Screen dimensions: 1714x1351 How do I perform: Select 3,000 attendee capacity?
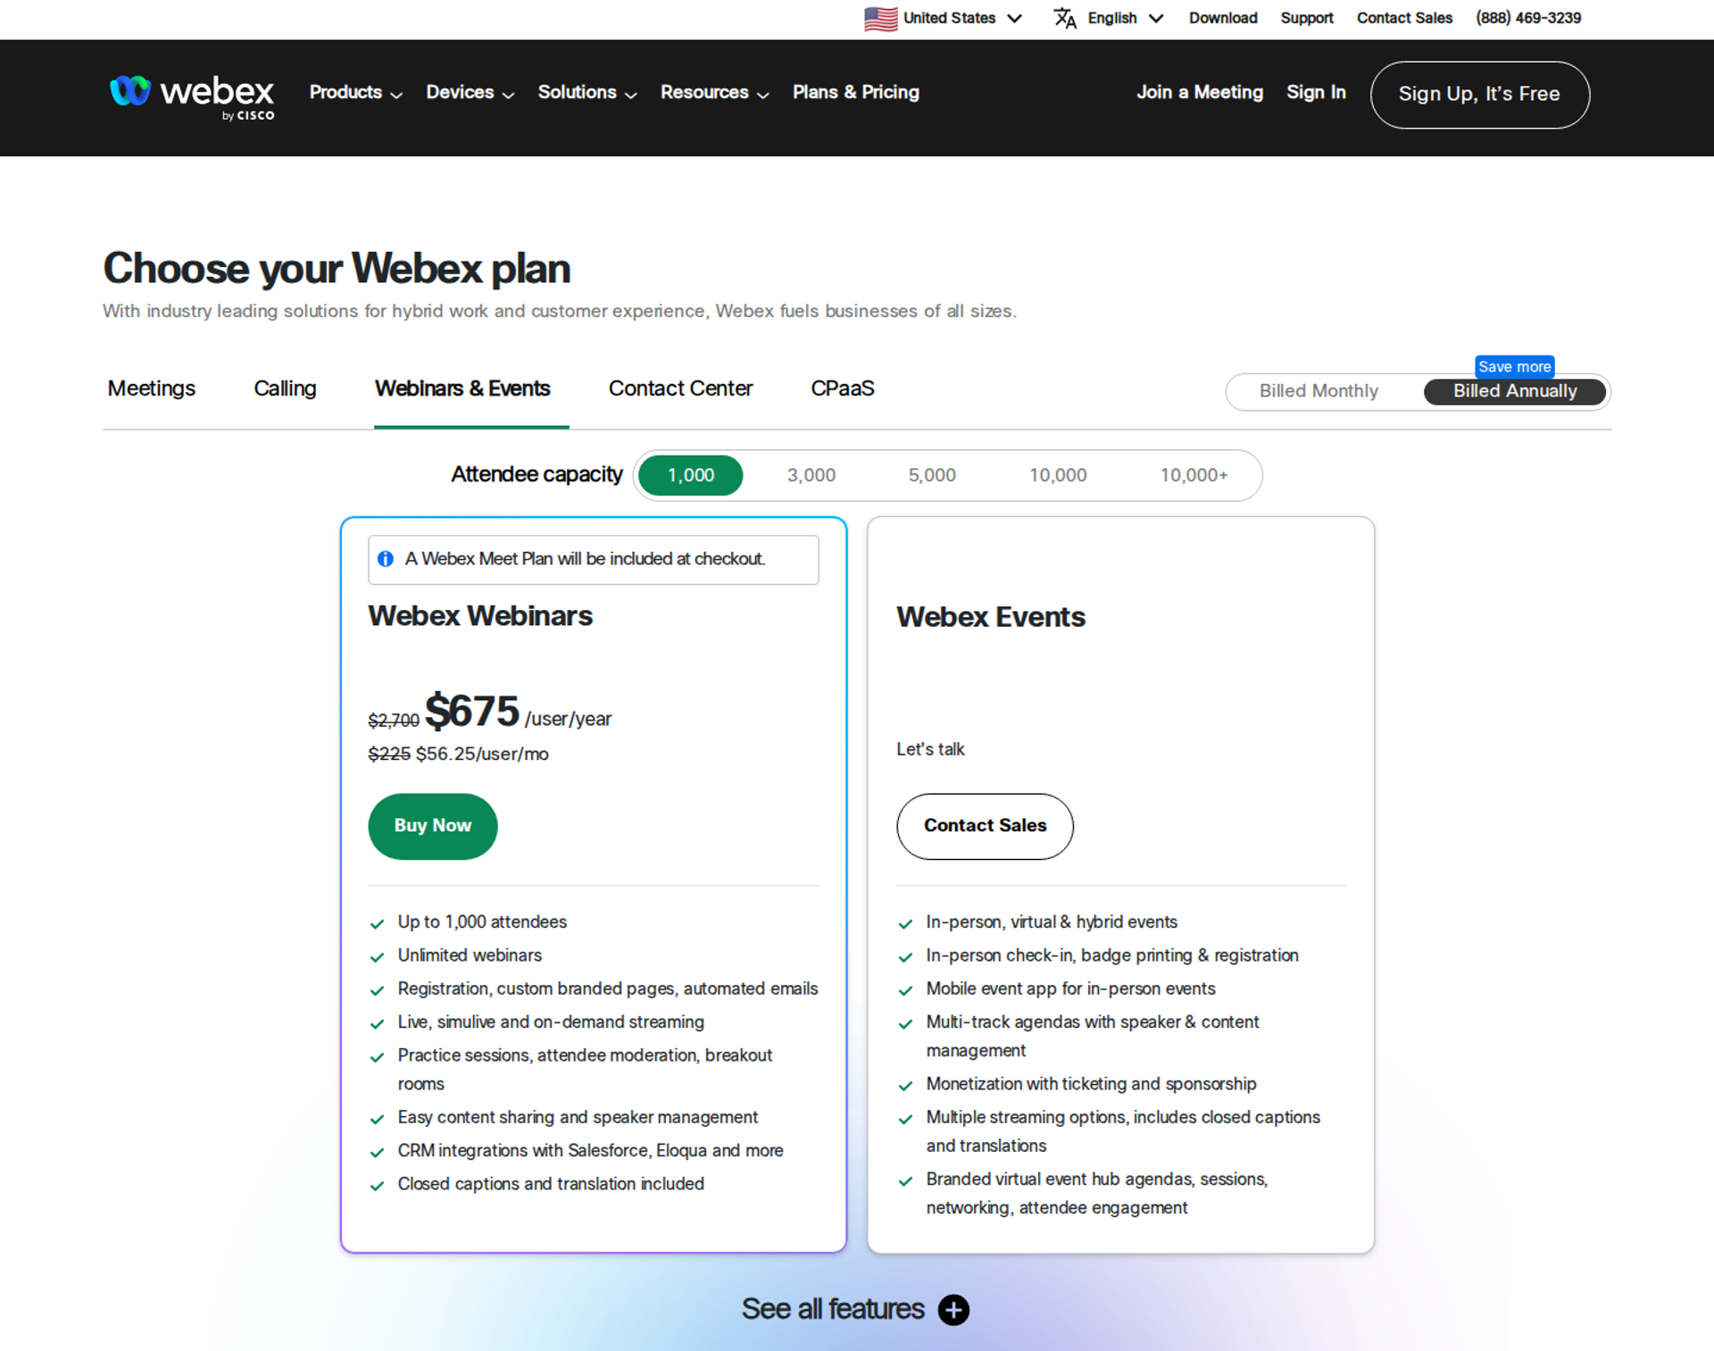[x=811, y=475]
